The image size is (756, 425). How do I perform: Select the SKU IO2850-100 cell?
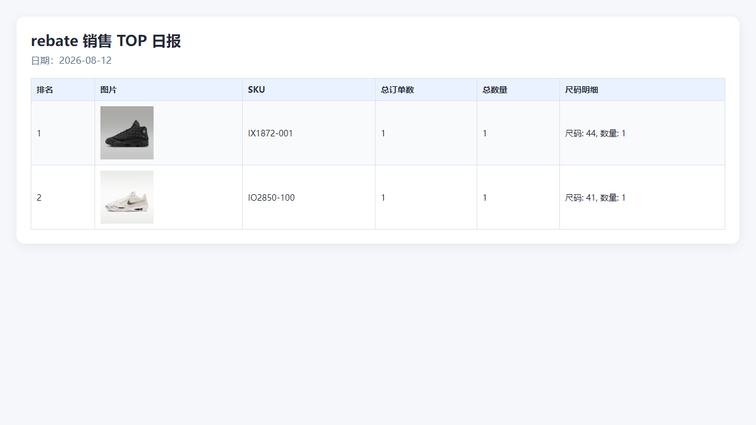[309, 197]
